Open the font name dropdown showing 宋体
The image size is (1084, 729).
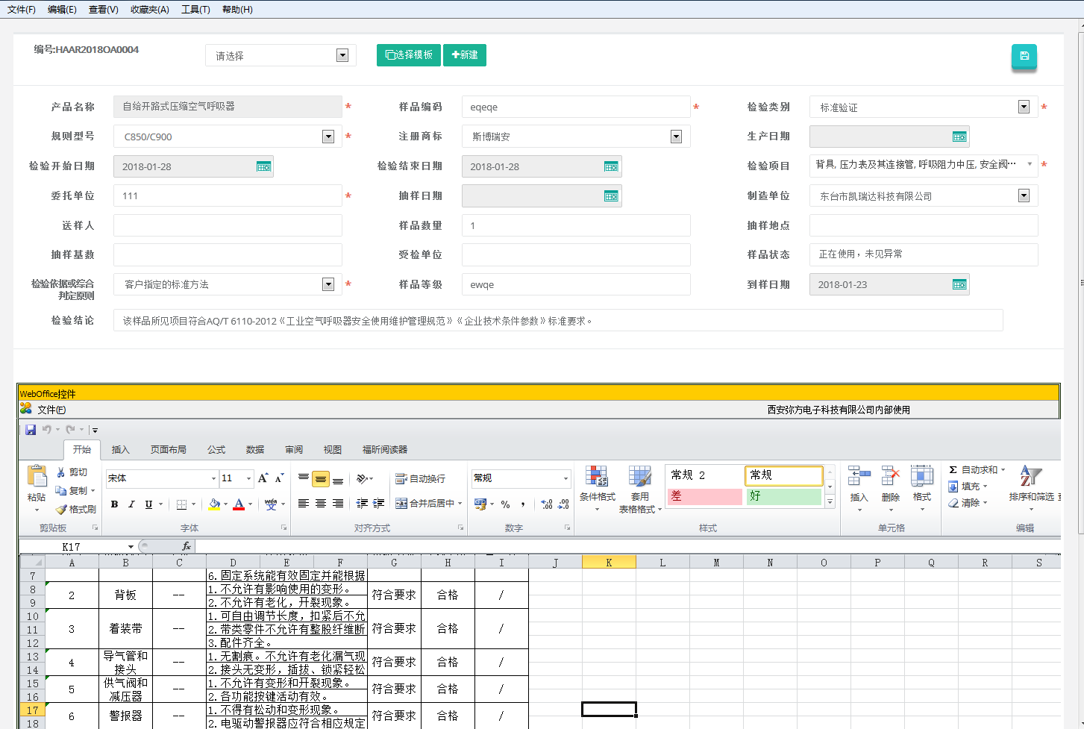tap(213, 478)
